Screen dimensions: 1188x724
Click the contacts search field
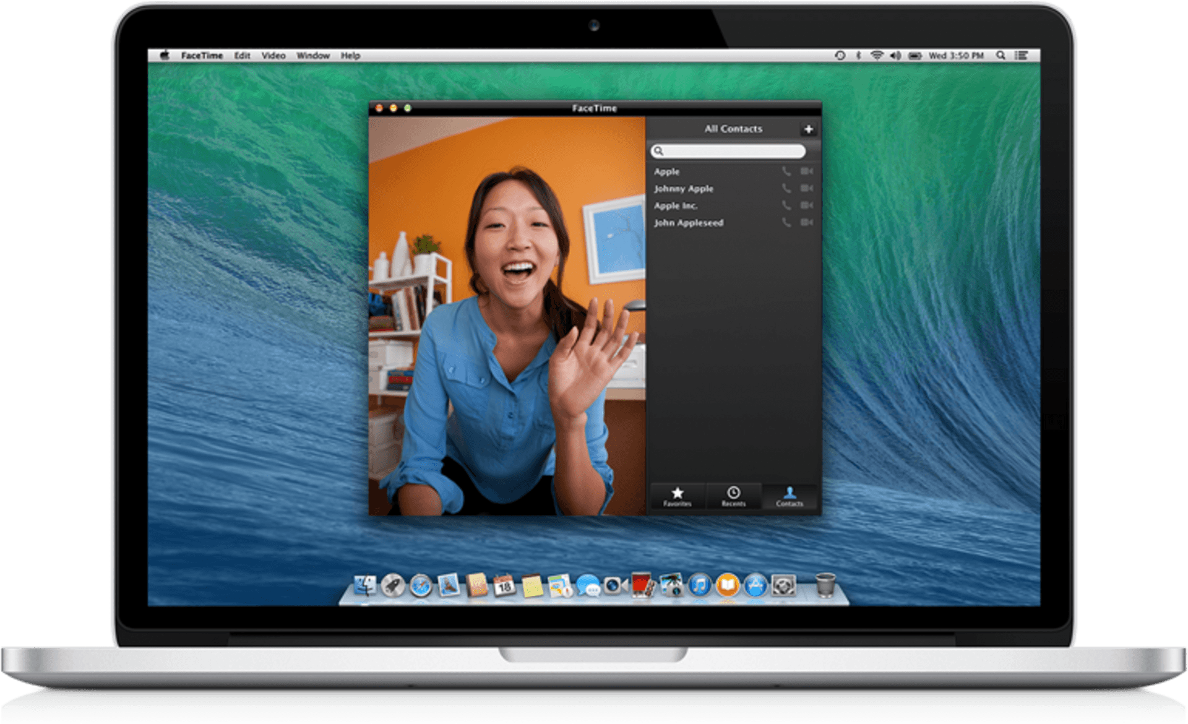(728, 151)
